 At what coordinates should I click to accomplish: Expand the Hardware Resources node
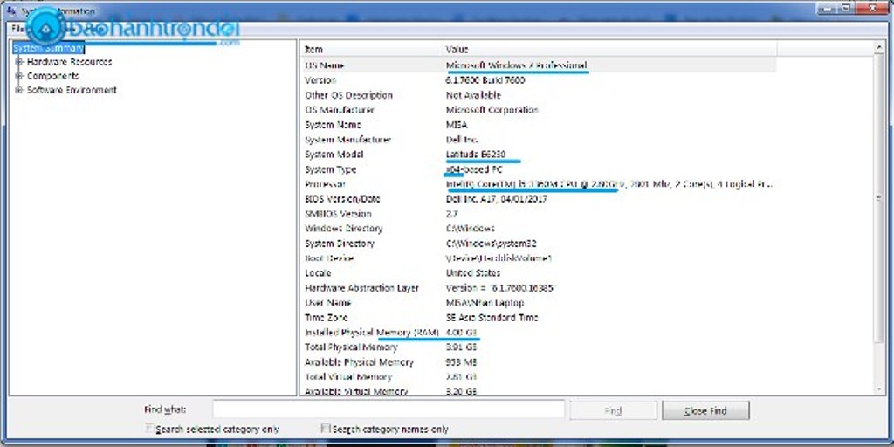click(x=19, y=62)
